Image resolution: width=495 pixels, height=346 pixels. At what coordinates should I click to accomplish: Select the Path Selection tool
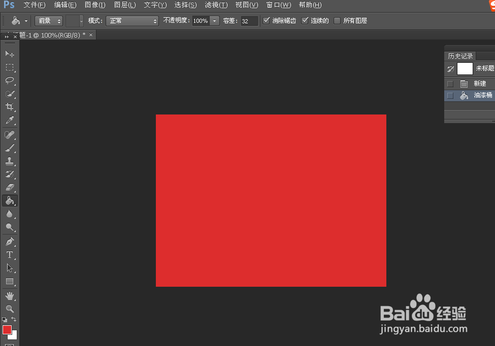point(10,268)
